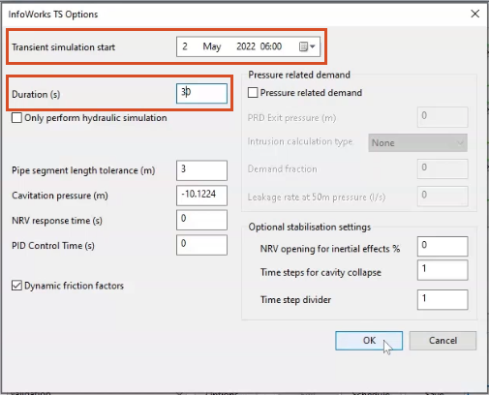Select the year 2022 in simulation start

point(246,46)
